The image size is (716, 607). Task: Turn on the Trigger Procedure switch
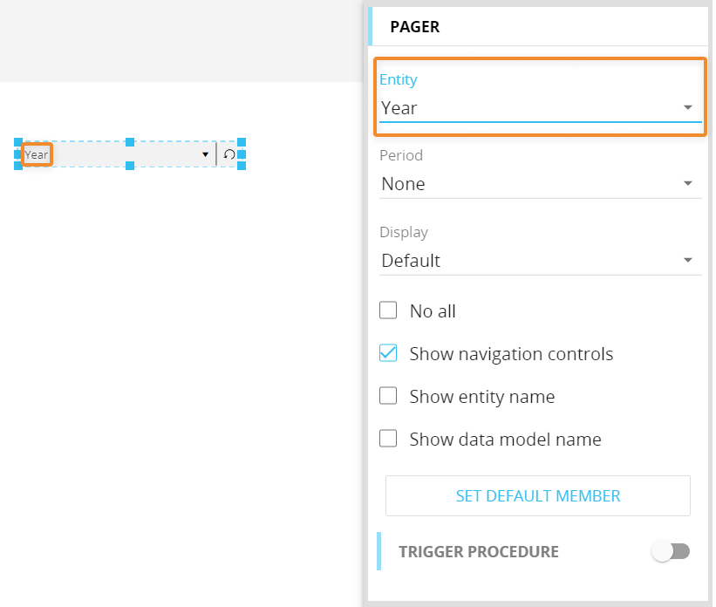click(672, 551)
